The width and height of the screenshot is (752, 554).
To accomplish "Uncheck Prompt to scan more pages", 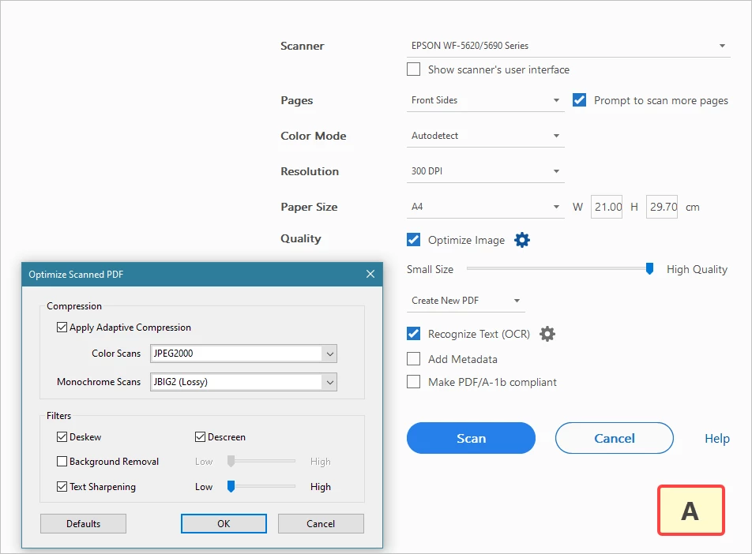I will (579, 100).
